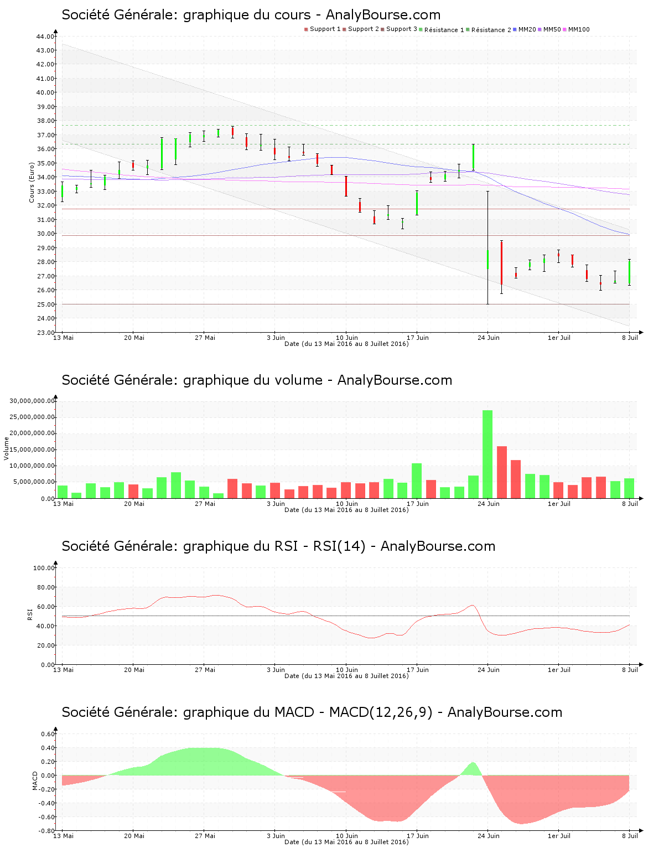This screenshot has width=664, height=858.
Task: Click the 'graphique du cours' chart title
Action: pos(251,15)
